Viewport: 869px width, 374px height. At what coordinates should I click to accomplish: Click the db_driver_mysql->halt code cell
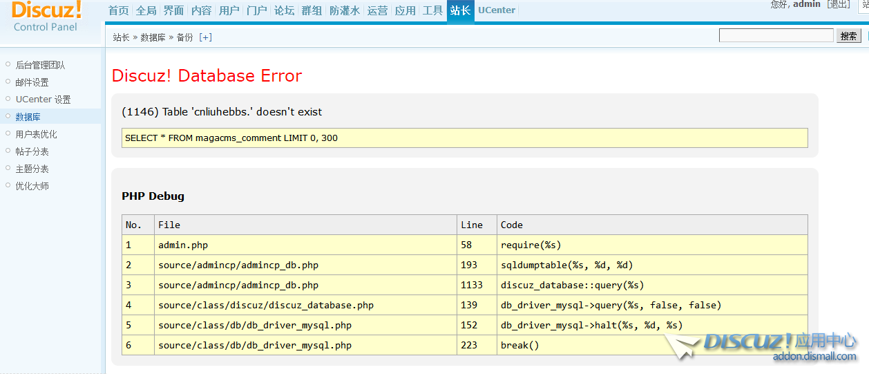coord(652,325)
